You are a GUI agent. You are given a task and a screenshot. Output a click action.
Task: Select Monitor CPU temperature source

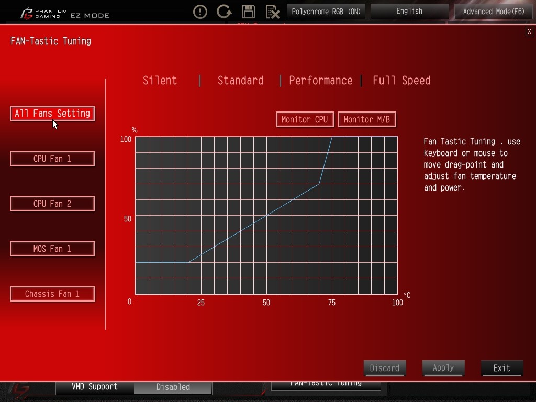coord(304,119)
